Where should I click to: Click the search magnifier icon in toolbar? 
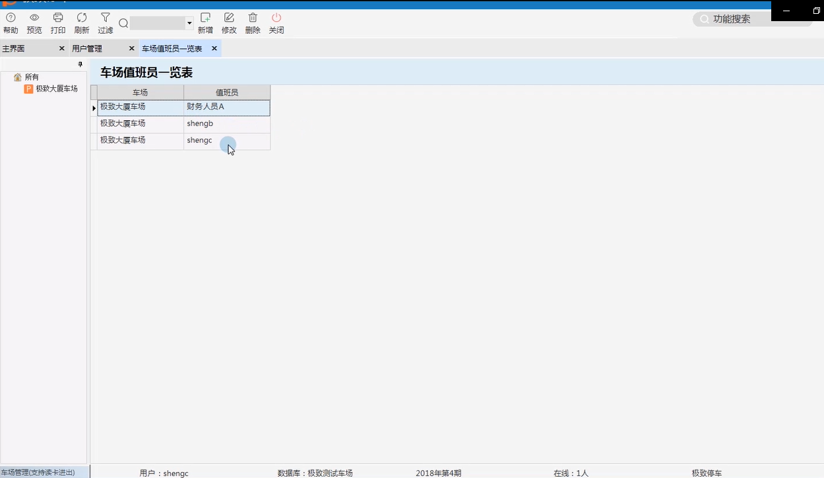click(x=123, y=24)
